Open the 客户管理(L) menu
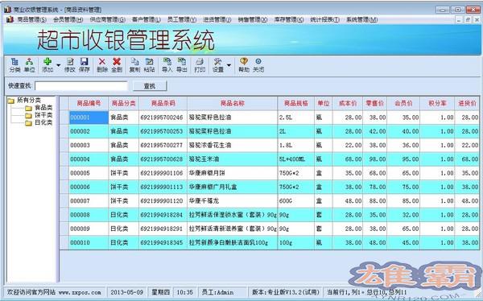The height and width of the screenshot is (301, 483). 147,19
